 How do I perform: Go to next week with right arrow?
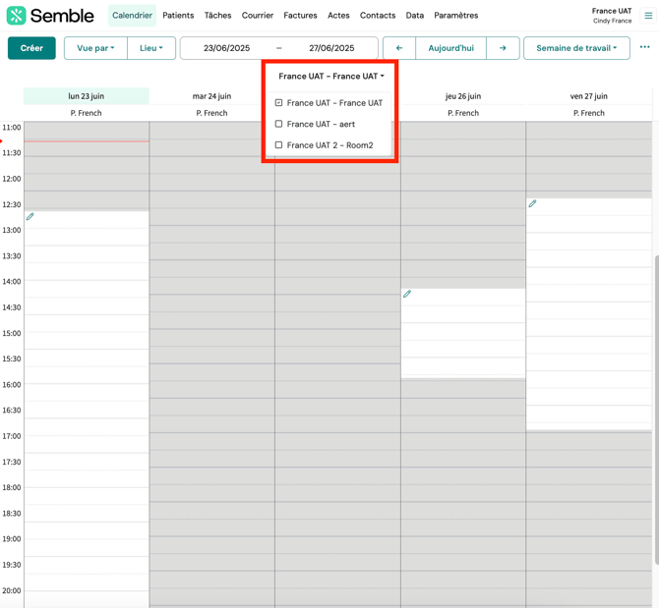point(503,48)
